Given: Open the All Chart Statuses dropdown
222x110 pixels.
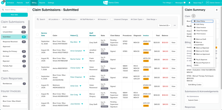Looking at the screenshot, I should [70, 19].
